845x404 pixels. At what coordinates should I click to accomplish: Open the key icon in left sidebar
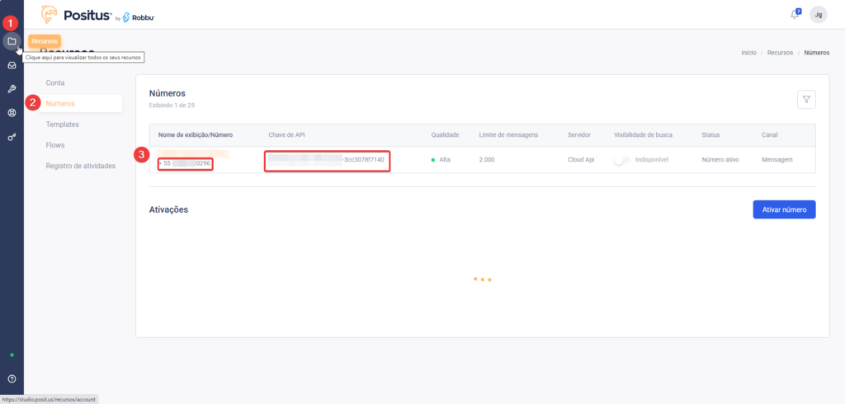12,137
